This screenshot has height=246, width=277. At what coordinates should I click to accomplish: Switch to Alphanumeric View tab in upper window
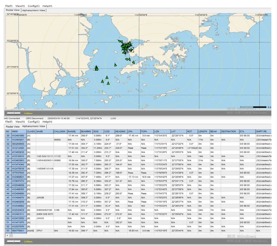point(34,10)
